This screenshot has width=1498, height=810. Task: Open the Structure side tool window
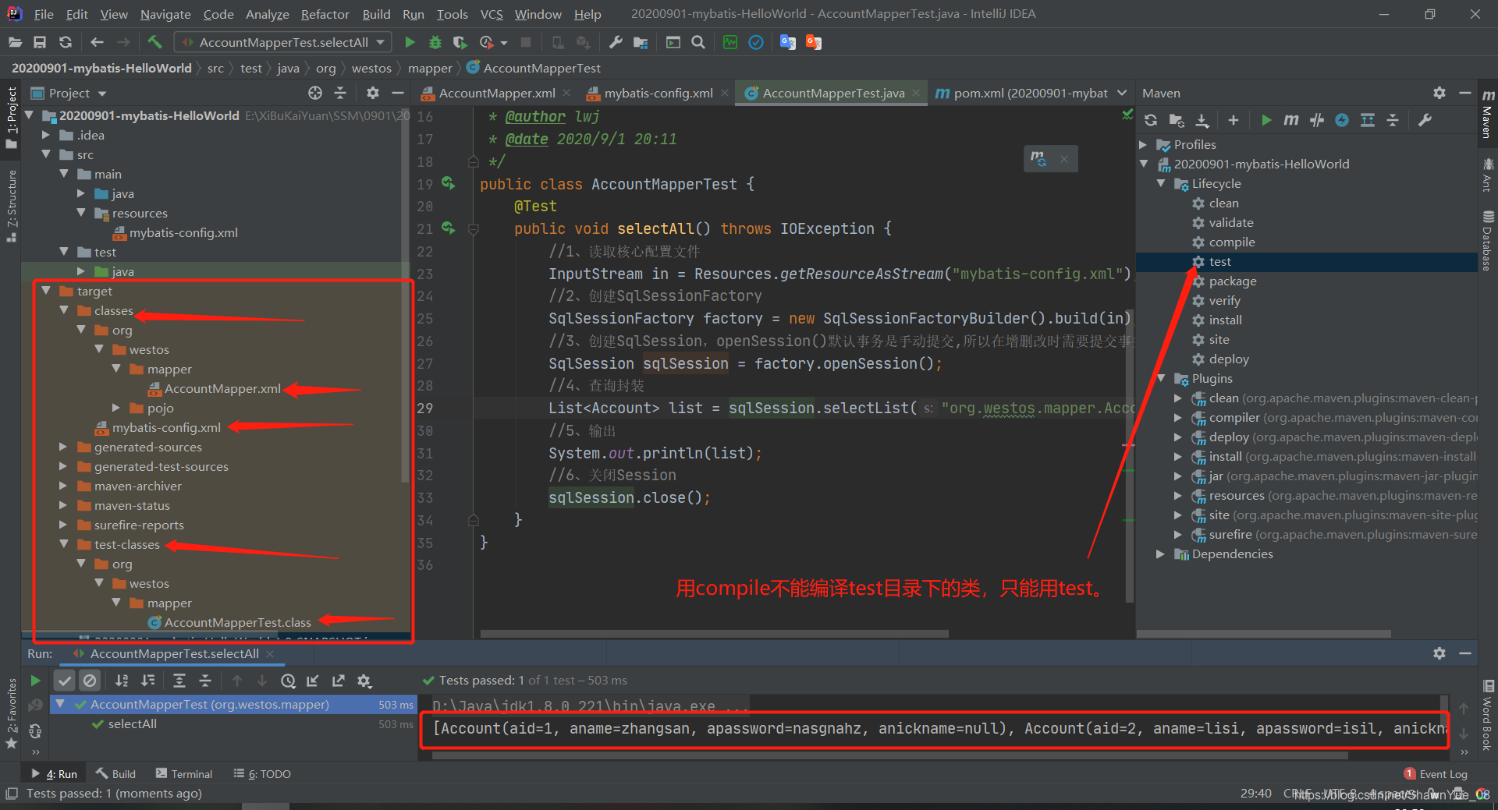coord(11,206)
